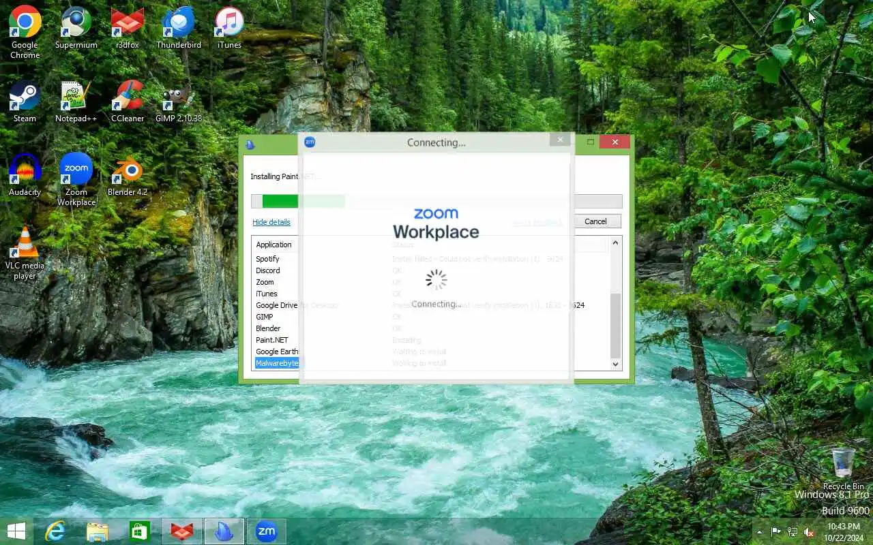Screen dimensions: 873x545
Task: Switch to Zoom taskbar button
Action: click(x=266, y=531)
